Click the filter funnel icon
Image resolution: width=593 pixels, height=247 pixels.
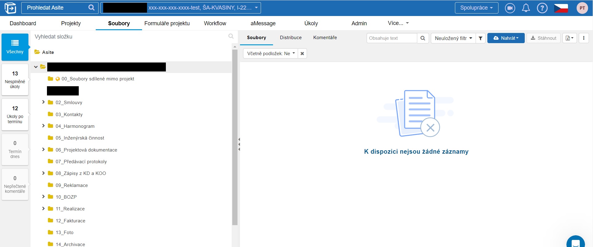[481, 38]
